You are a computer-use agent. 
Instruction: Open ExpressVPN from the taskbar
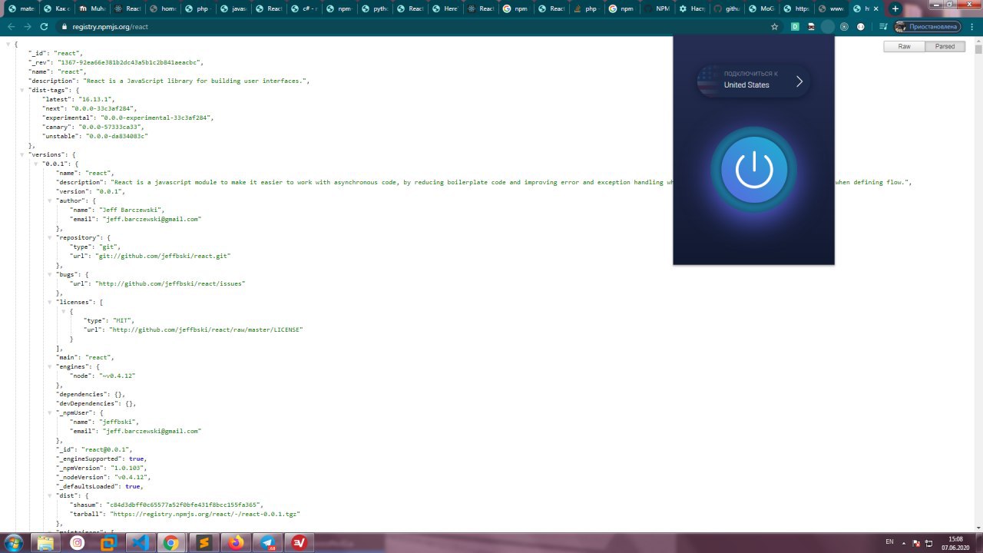299,543
